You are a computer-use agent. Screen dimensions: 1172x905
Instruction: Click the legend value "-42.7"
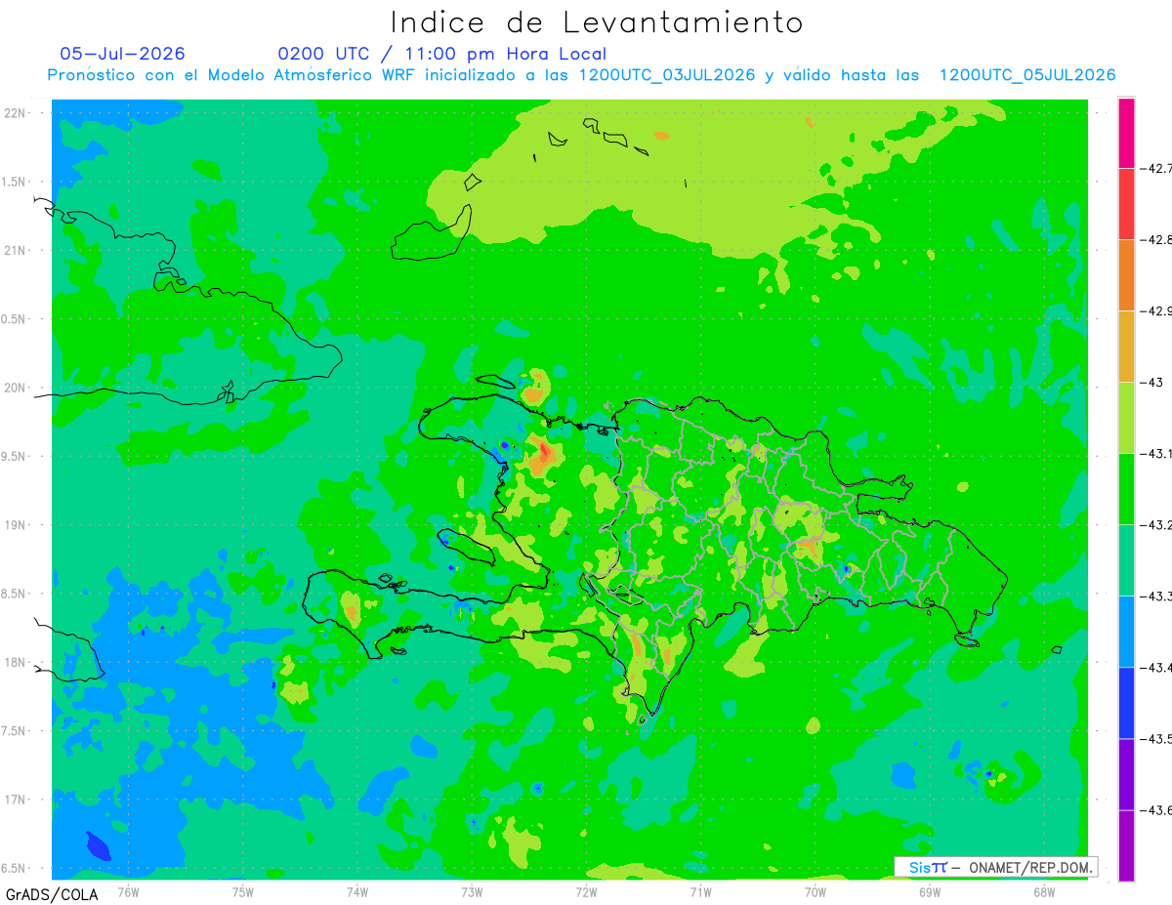click(1156, 168)
